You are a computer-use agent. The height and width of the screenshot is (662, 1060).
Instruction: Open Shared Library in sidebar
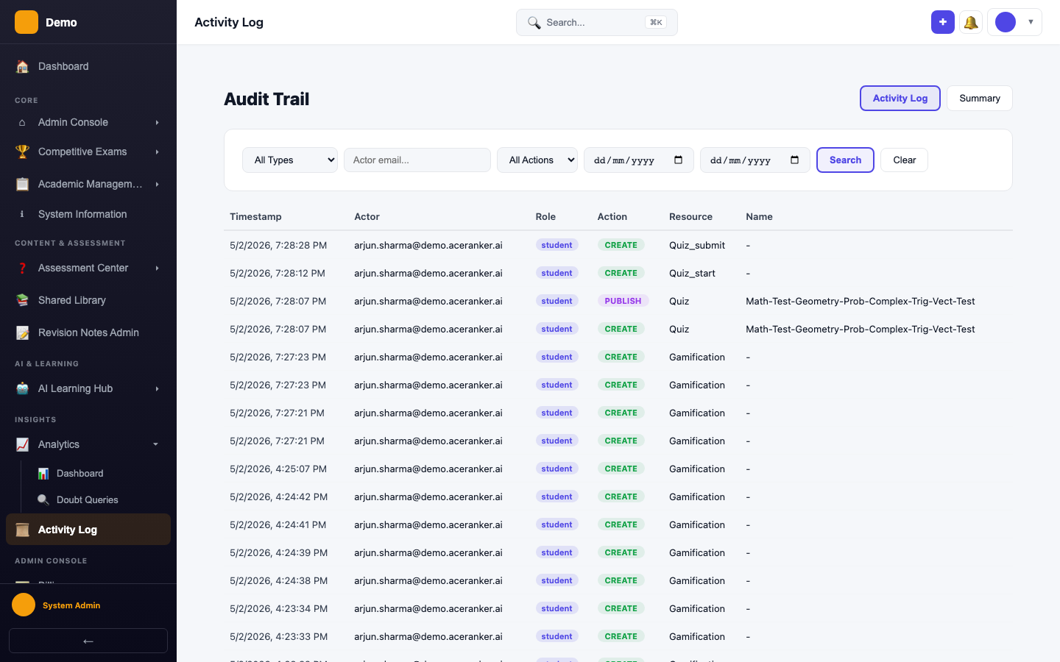click(x=88, y=300)
